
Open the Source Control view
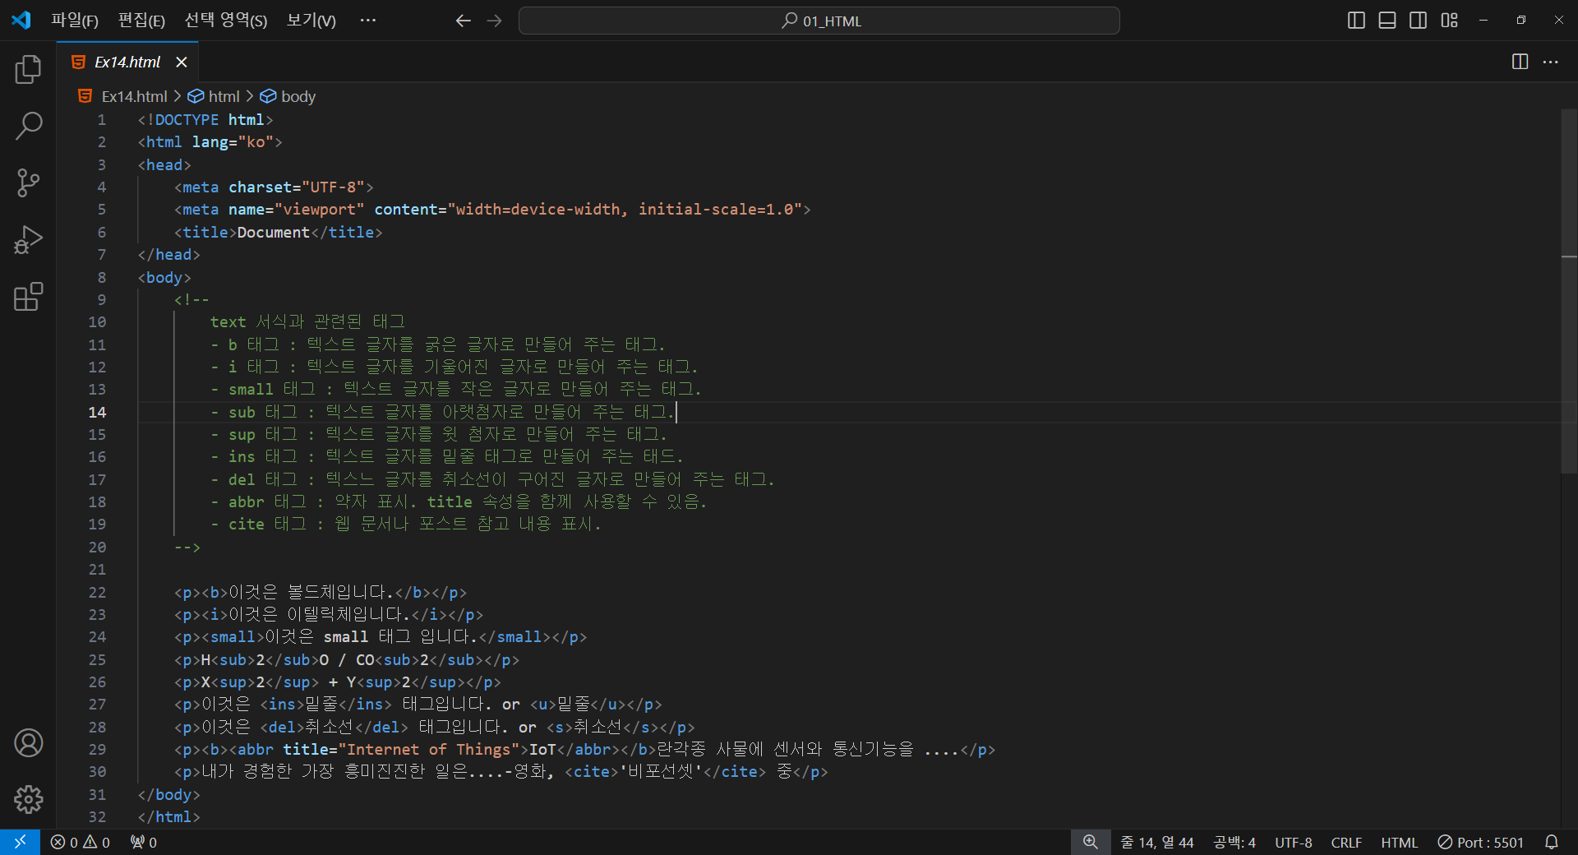(x=28, y=183)
